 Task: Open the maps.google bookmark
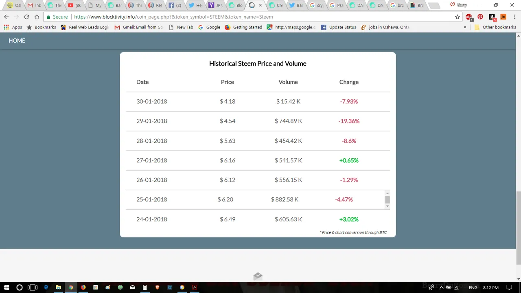291,27
